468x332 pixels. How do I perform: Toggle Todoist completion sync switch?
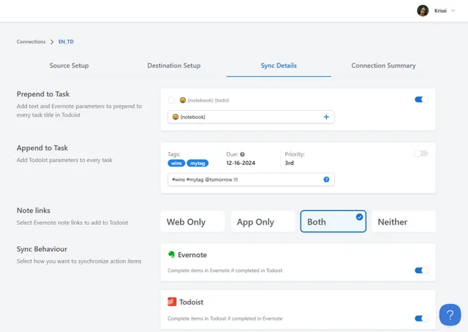(421, 318)
